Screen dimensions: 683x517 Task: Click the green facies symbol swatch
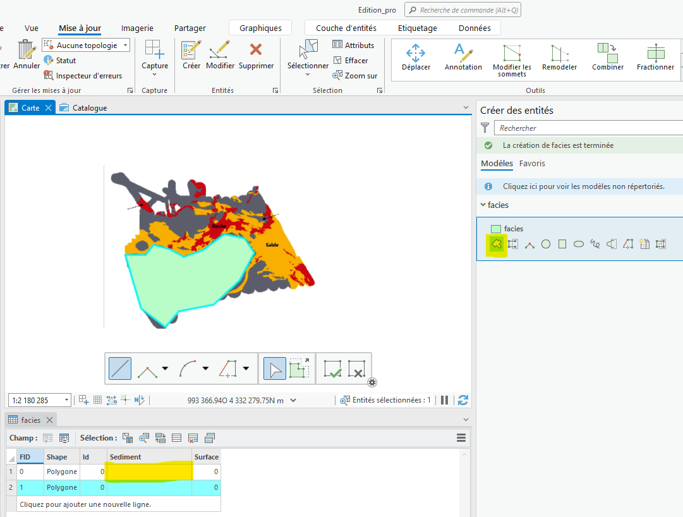click(496, 229)
